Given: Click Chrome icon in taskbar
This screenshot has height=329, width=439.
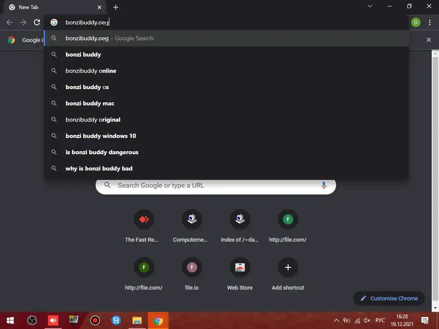Looking at the screenshot, I should pos(158,320).
